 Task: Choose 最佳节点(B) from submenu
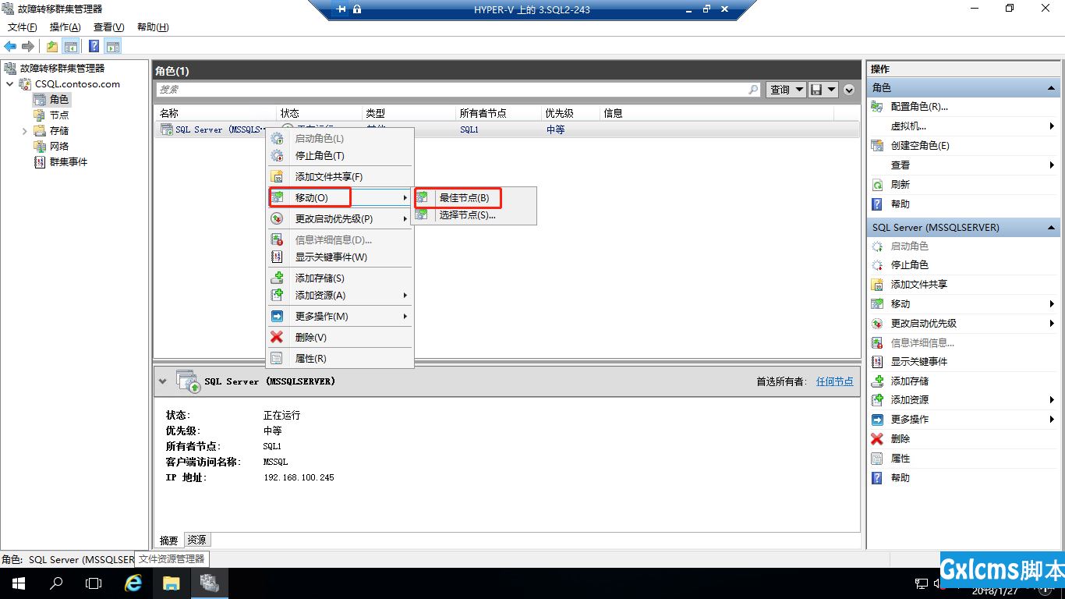(474, 197)
